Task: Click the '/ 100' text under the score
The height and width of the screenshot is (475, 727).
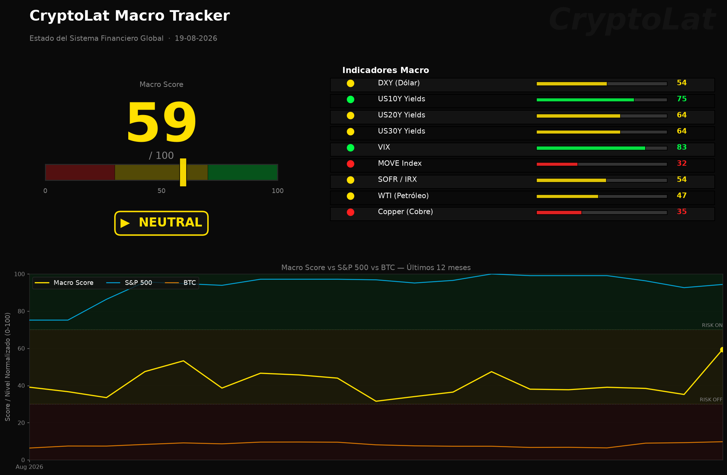Action: point(162,156)
